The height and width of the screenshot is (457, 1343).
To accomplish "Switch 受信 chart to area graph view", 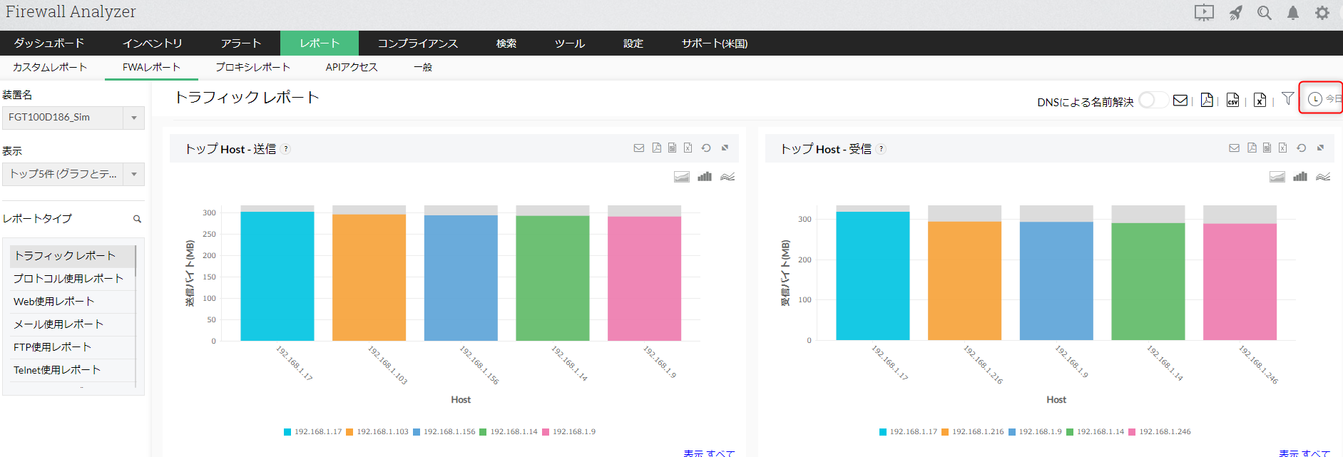I will [1277, 177].
